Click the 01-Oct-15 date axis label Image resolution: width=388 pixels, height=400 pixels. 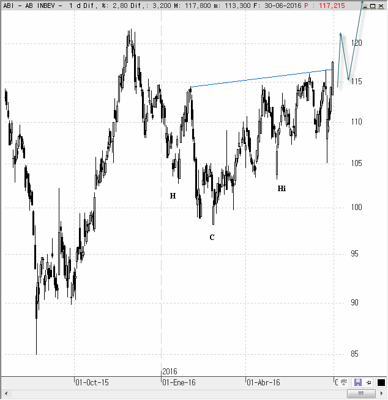point(92,382)
